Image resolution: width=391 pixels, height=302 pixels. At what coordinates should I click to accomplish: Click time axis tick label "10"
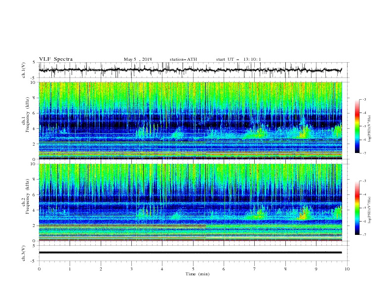347,269
